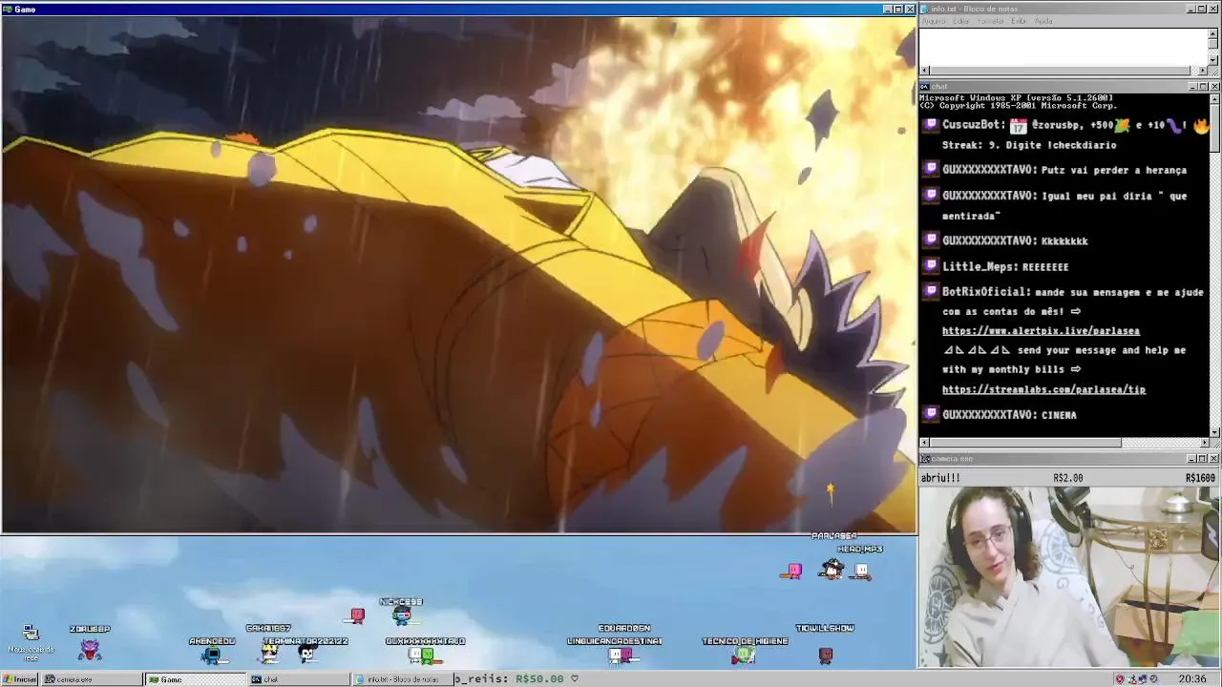Click the ZORUSBP purple avatar sprite

coord(90,650)
